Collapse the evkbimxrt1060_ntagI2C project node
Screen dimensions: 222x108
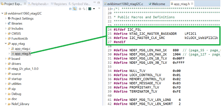coord(2,13)
